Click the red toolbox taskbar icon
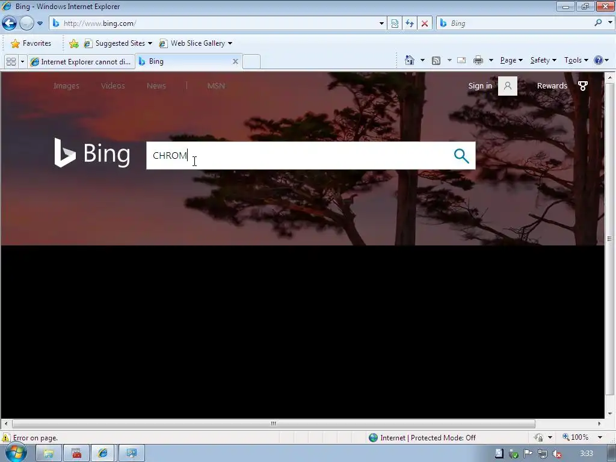The height and width of the screenshot is (462, 616). [x=76, y=454]
